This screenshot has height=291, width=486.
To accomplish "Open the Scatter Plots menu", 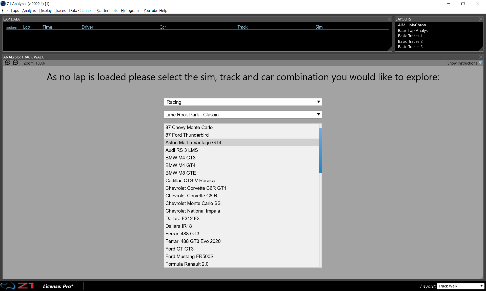I will 107,11.
